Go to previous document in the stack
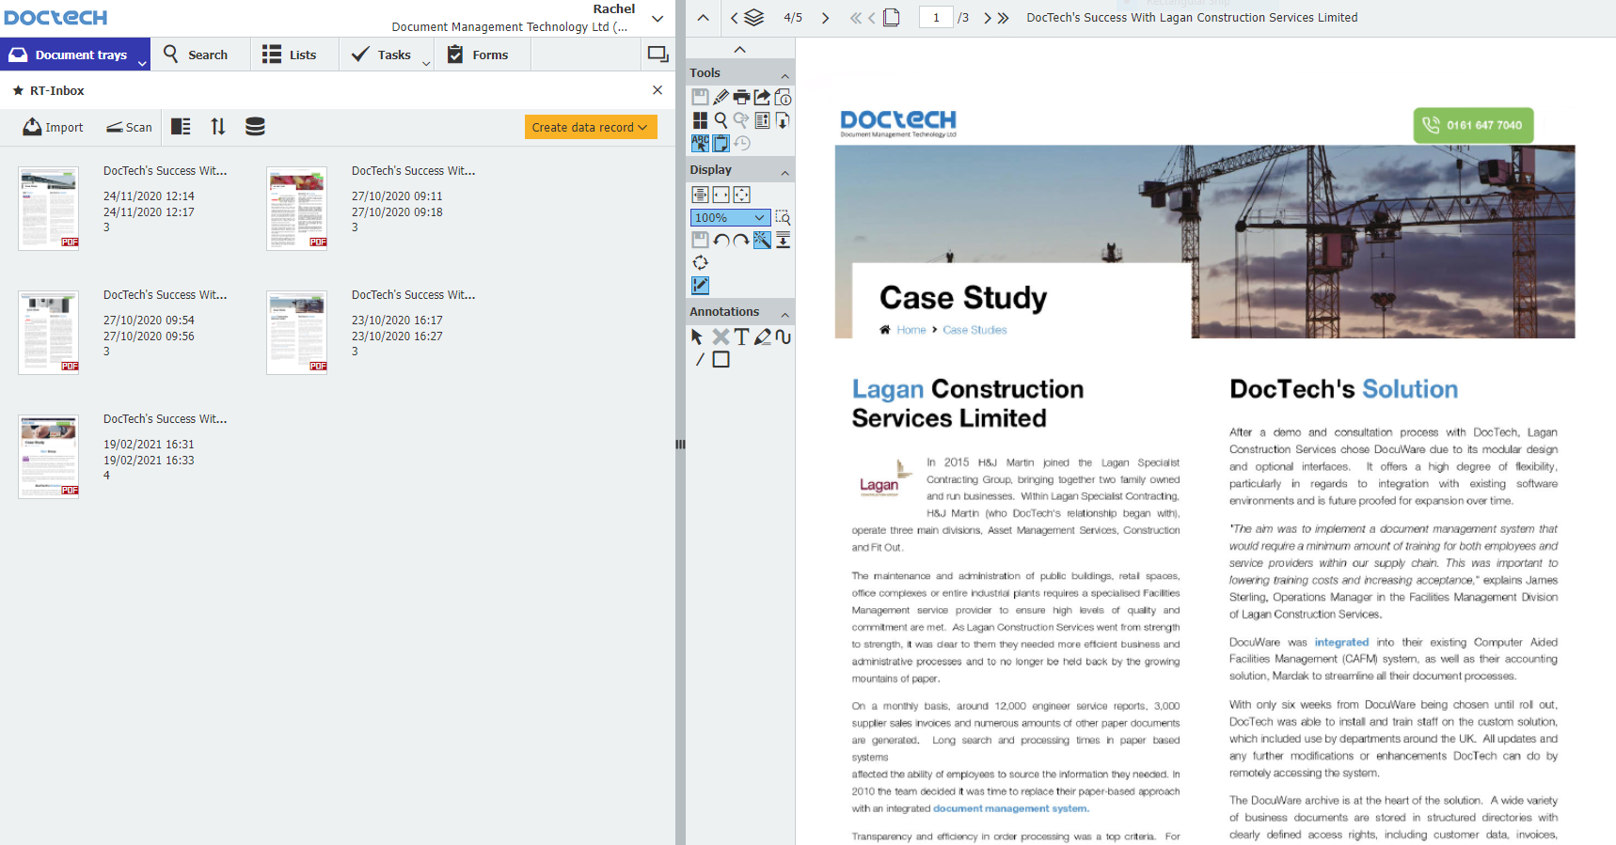Viewport: 1616px width, 845px height. point(734,18)
